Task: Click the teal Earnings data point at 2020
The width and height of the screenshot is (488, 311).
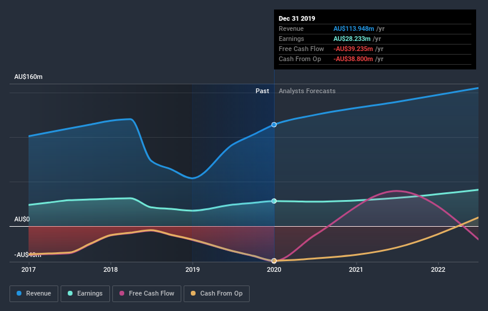Action: [274, 201]
